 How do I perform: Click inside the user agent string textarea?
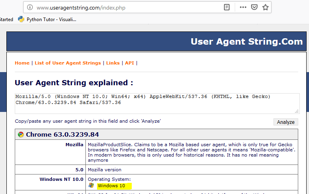[157, 104]
